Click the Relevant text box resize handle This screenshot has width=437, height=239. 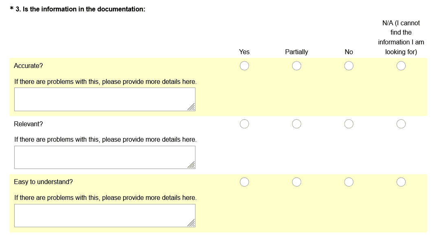coord(191,165)
